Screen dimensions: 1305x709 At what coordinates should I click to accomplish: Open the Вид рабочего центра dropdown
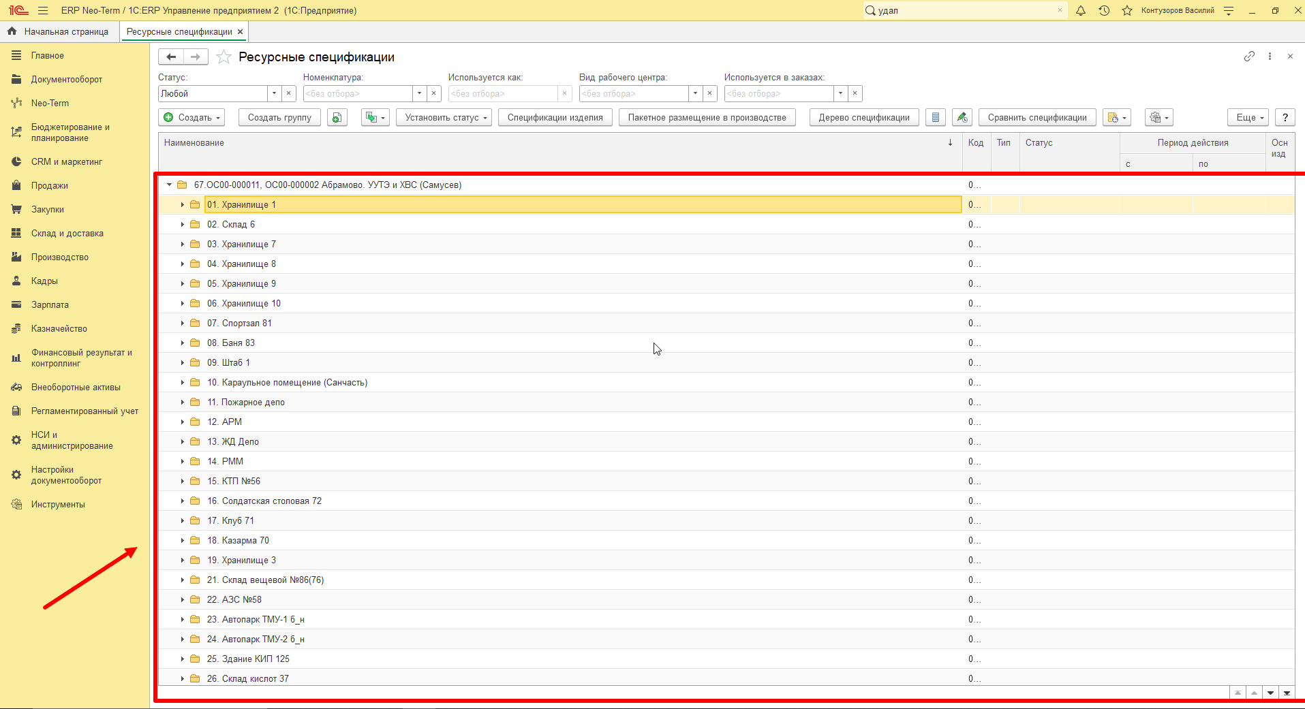pos(695,93)
